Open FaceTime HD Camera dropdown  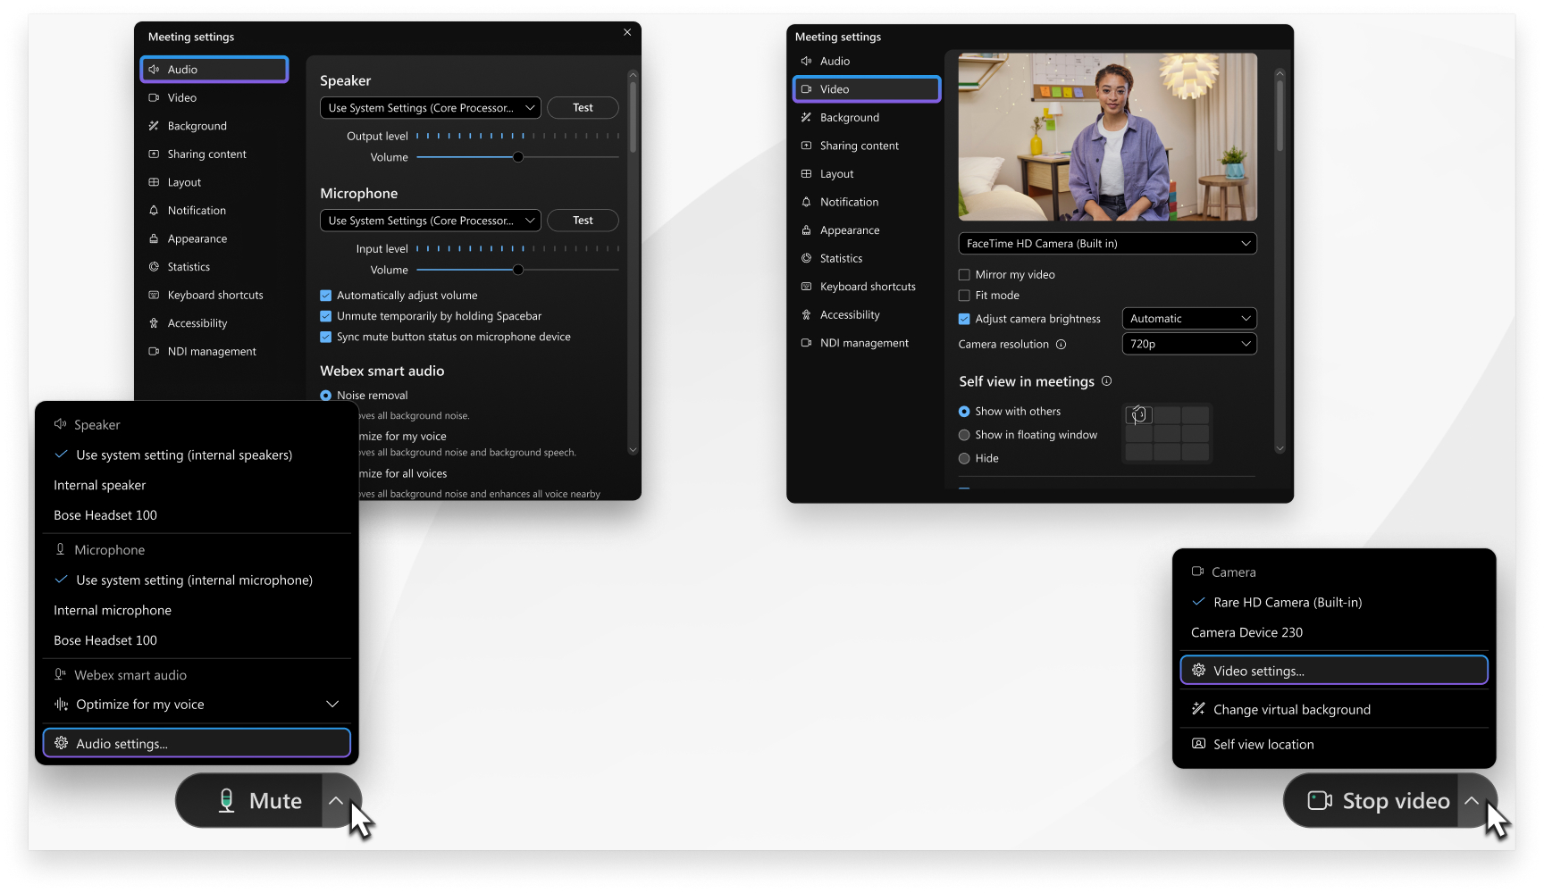point(1107,244)
